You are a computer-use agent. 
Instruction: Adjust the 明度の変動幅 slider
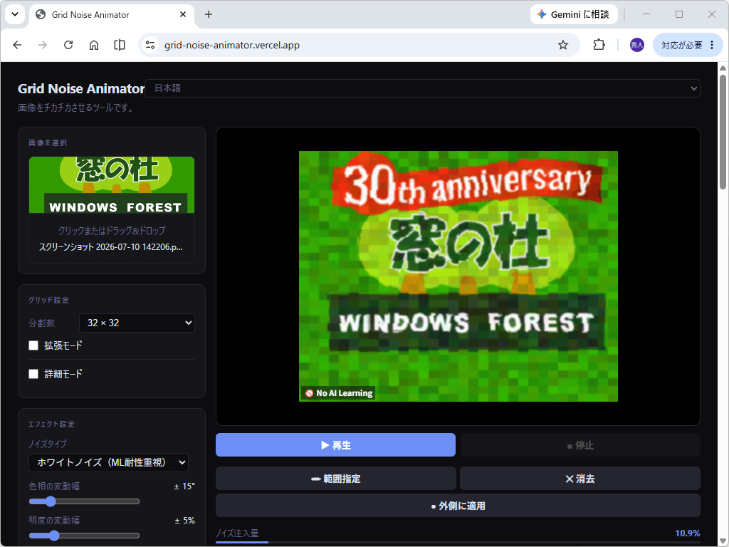click(84, 536)
